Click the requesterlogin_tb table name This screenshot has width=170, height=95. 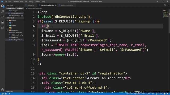coord(97,45)
